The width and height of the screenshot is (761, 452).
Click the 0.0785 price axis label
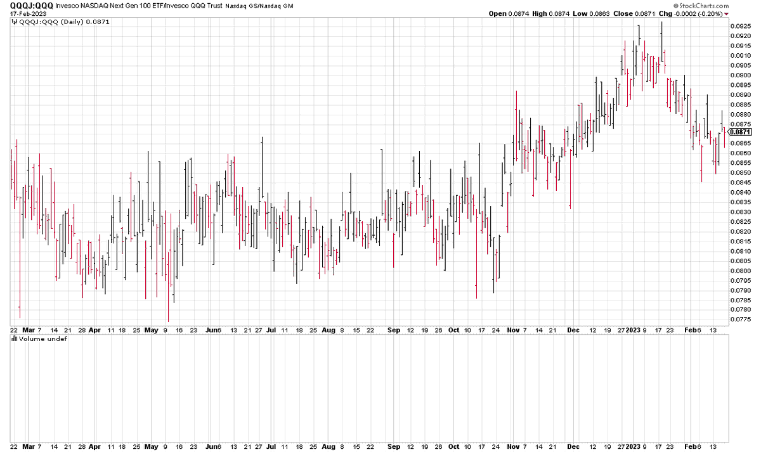[741, 300]
